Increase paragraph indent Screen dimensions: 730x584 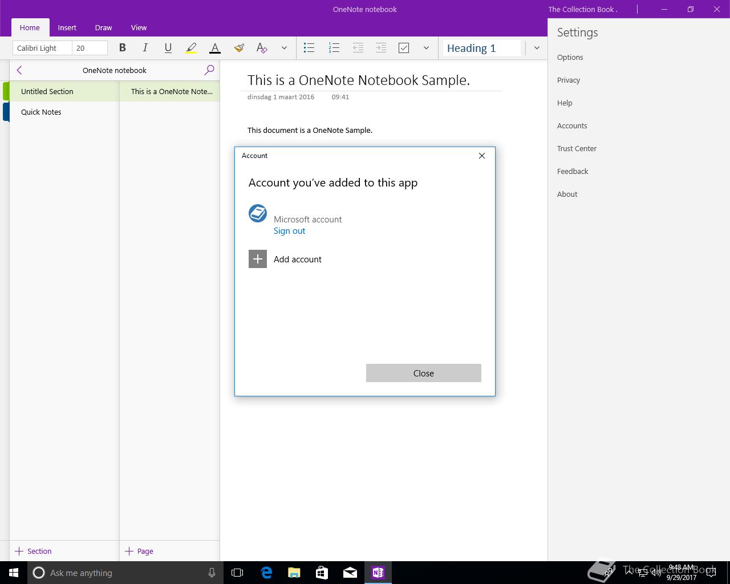click(x=381, y=48)
